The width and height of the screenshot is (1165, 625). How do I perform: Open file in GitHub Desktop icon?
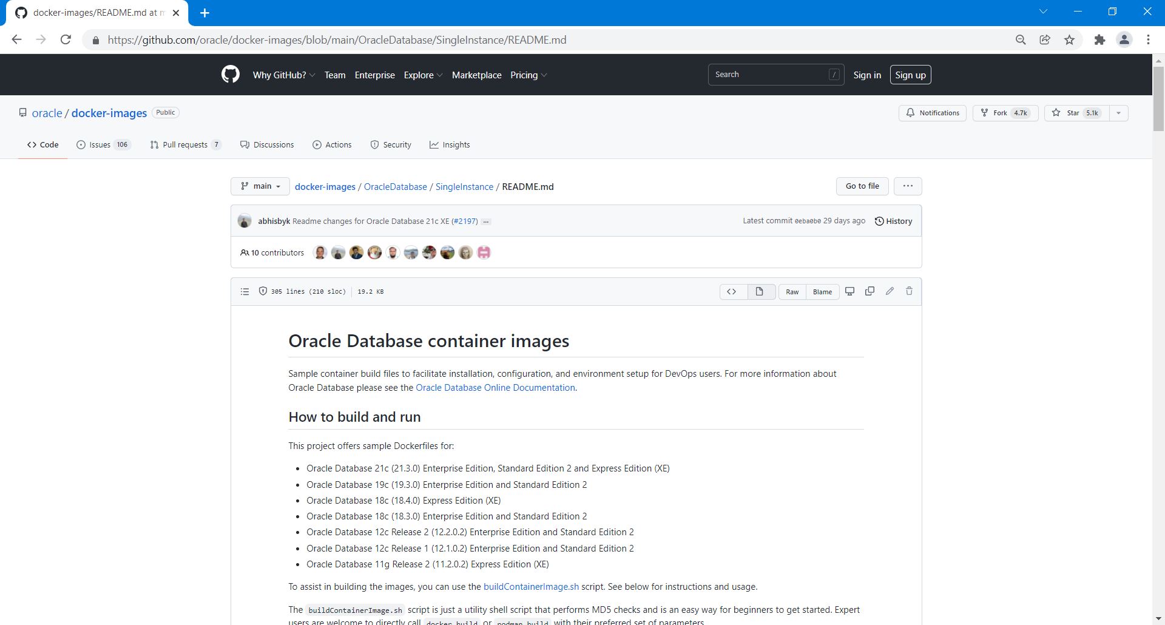coord(850,291)
